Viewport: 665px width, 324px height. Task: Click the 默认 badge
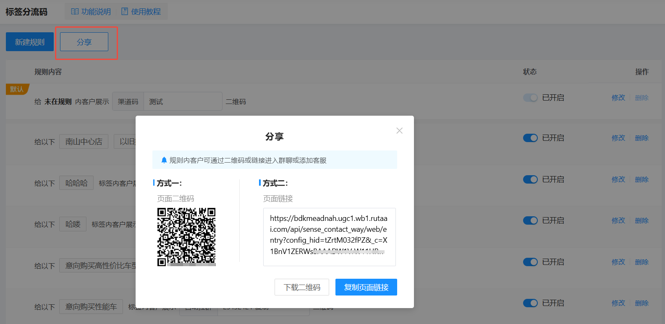click(17, 89)
